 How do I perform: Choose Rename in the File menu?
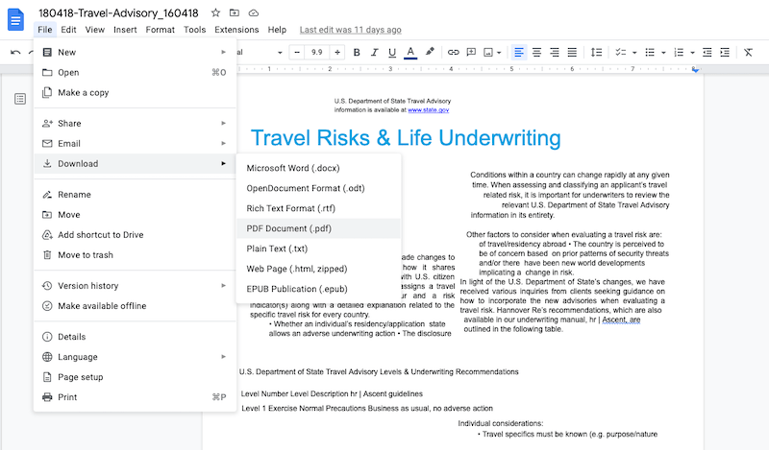135,195
